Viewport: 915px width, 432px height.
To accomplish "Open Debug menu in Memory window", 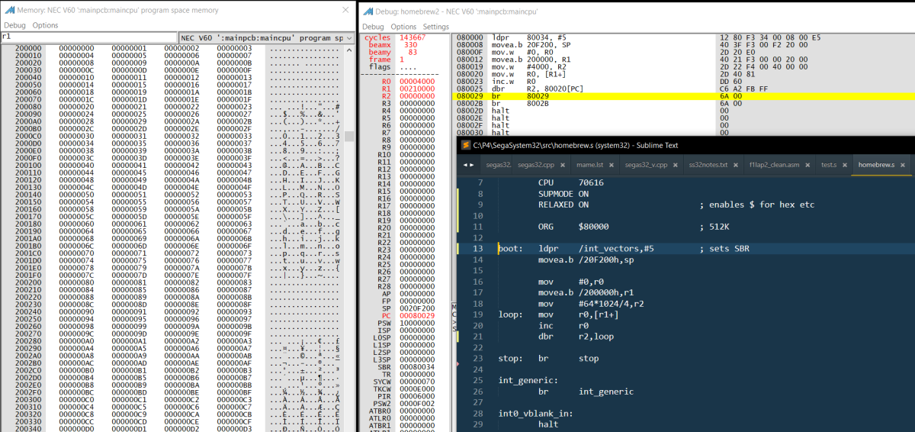I will tap(14, 25).
